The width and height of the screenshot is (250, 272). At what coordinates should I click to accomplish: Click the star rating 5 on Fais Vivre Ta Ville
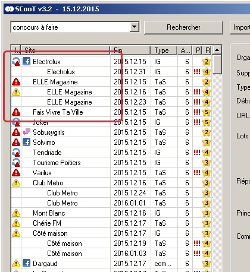(207, 112)
